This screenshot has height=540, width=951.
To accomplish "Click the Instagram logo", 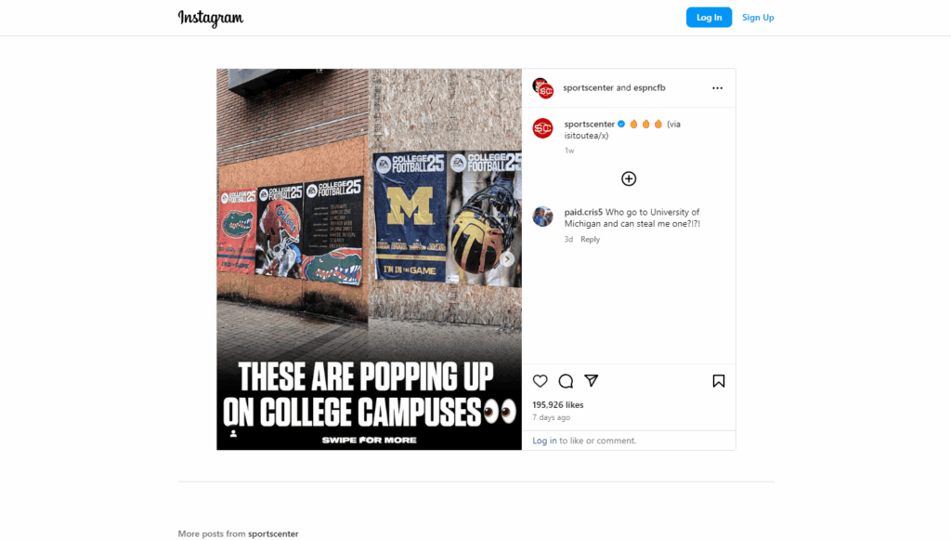I will click(211, 18).
